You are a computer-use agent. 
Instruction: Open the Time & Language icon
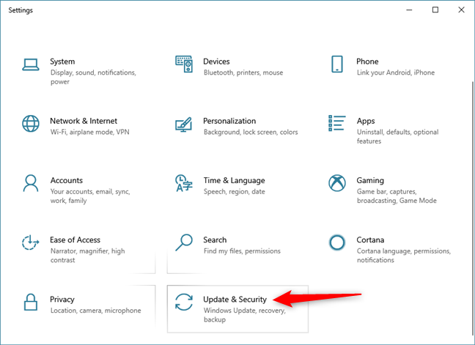pos(183,182)
